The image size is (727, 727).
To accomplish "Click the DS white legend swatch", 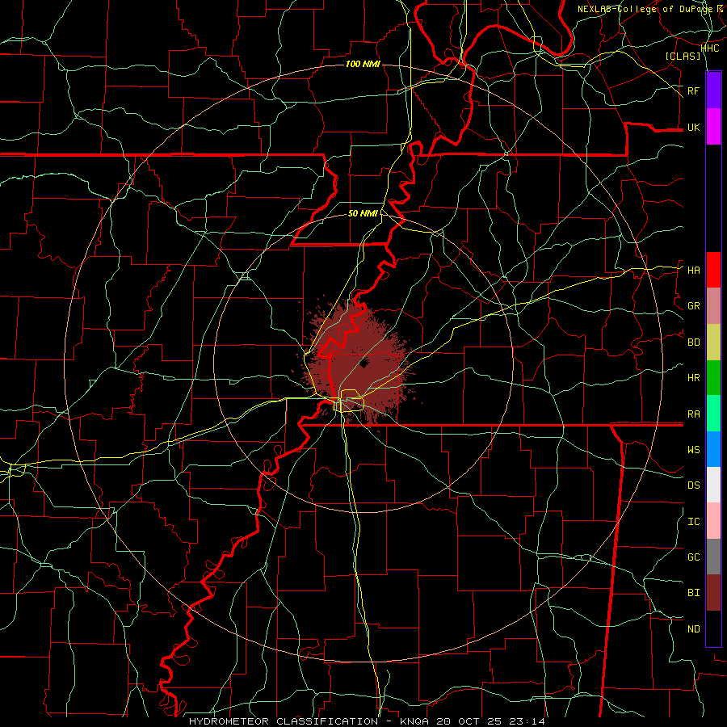I will coord(713,485).
